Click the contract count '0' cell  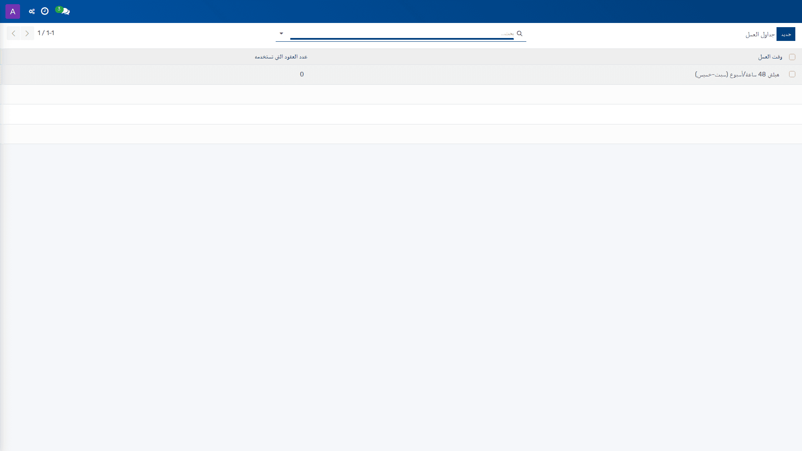[x=302, y=74]
